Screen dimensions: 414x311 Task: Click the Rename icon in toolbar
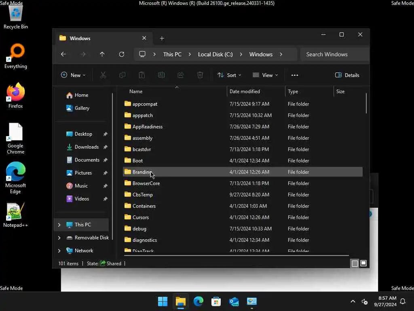click(161, 75)
